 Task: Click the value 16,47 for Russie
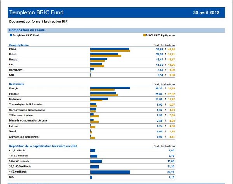(x=160, y=60)
